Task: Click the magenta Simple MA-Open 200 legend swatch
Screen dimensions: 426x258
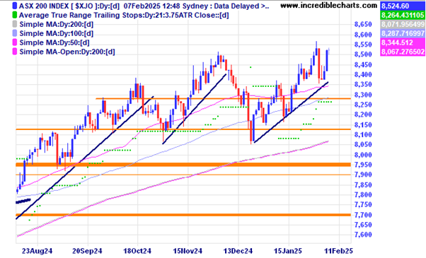Action: pos(15,52)
